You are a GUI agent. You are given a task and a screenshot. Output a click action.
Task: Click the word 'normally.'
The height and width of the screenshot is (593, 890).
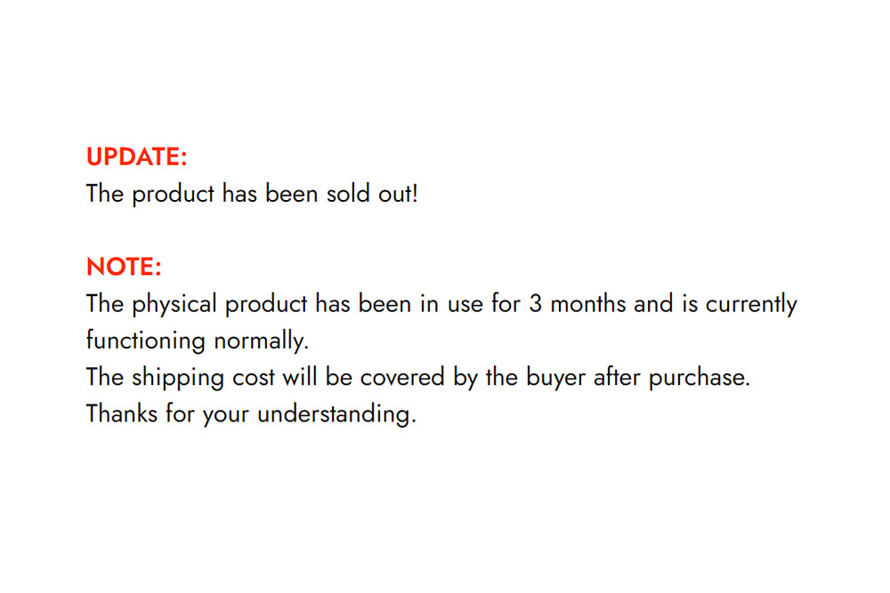pos(261,341)
